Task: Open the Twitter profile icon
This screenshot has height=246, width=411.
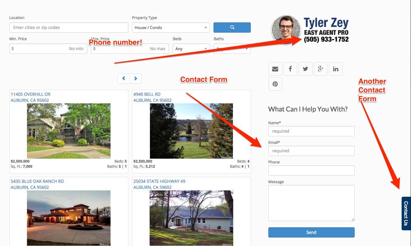Action: [x=305, y=69]
